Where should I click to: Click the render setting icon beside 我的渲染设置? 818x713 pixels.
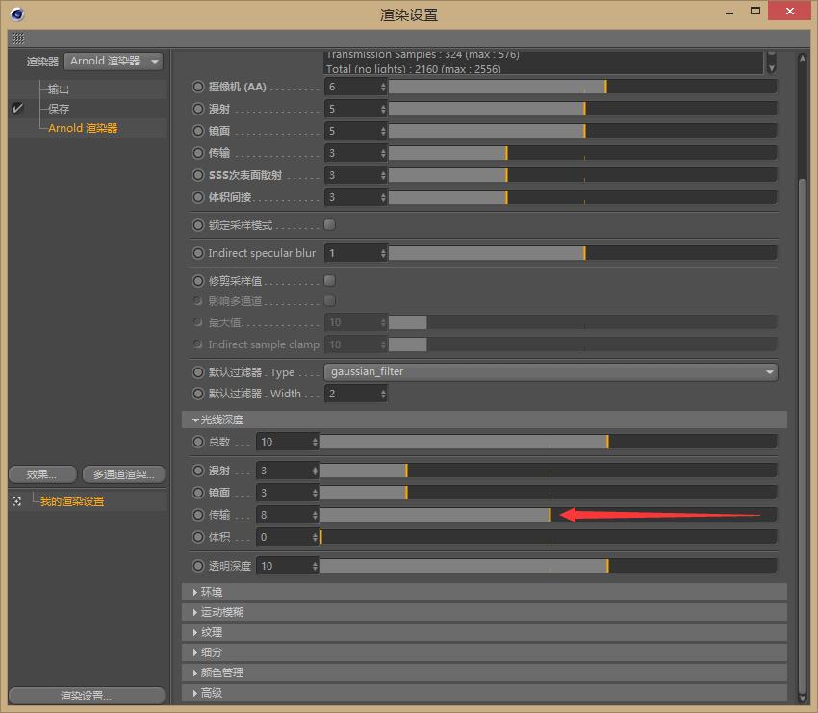click(x=16, y=501)
